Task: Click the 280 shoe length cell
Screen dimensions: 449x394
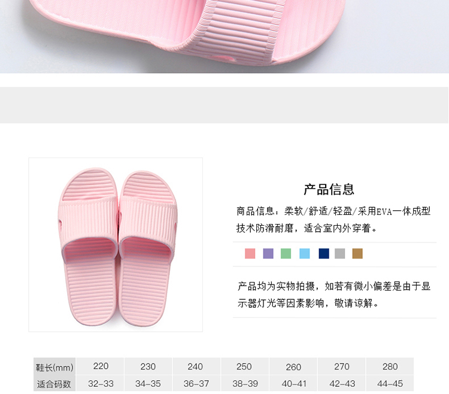Action: (390, 366)
